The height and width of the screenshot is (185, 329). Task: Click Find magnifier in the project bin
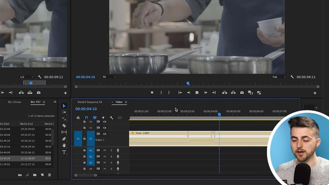pos(27,175)
